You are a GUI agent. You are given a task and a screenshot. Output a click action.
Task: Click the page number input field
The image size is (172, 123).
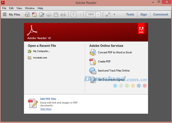73,14
